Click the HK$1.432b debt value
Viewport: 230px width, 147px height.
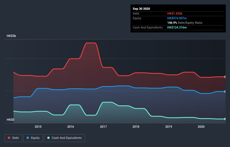click(x=175, y=13)
